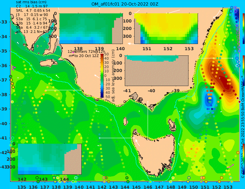Select the S6a satellite statistics row

pos(32,27)
